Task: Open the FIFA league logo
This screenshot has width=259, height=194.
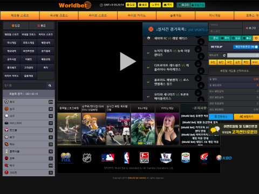Action: tap(66, 158)
